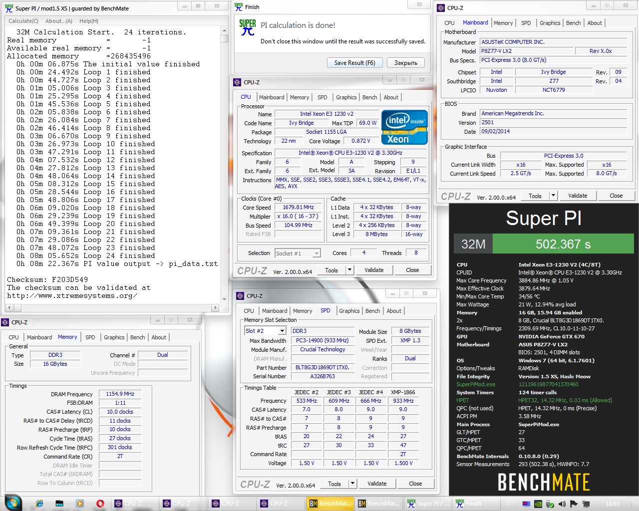Open the Help(H) menu in Super PI
The height and width of the screenshot is (511, 639).
click(x=89, y=21)
